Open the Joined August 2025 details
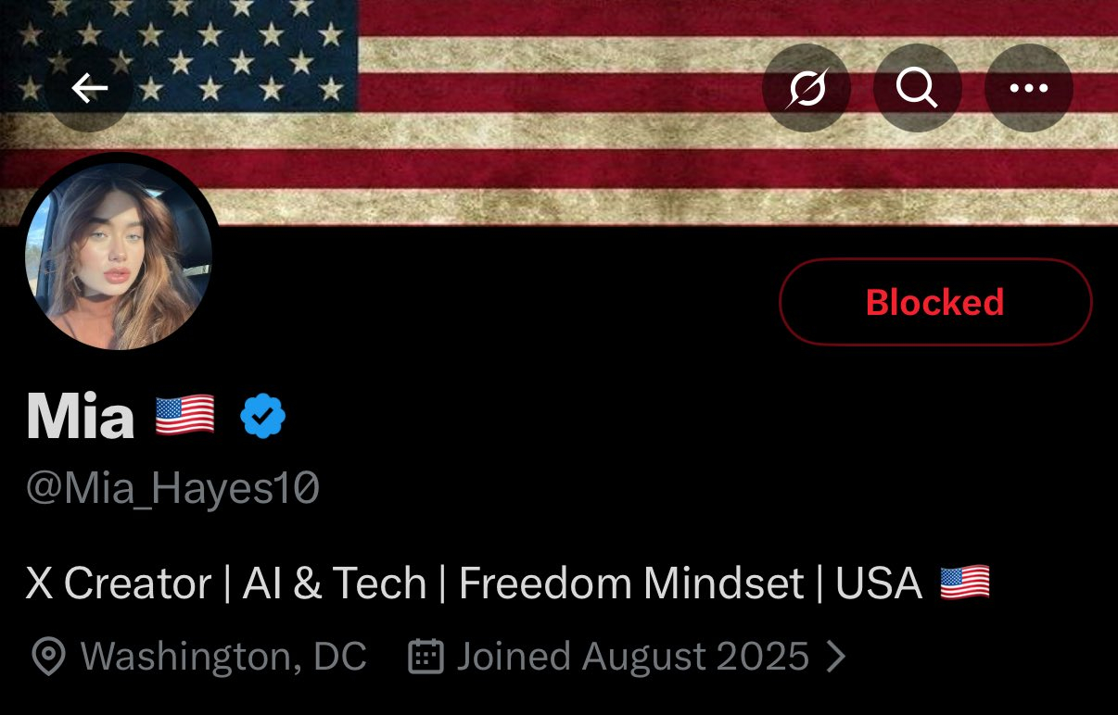Image resolution: width=1118 pixels, height=715 pixels. (x=633, y=657)
